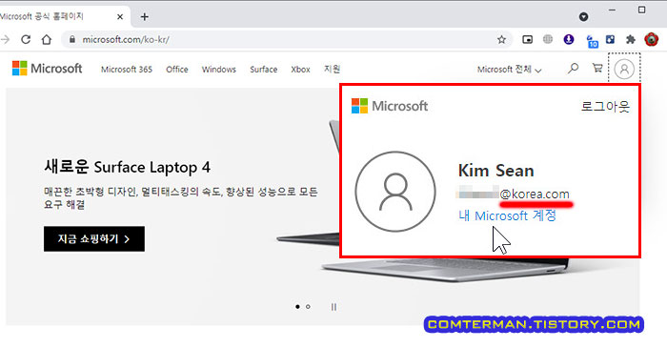Click the gray globe extension icon
This screenshot has height=348, width=667.
pyautogui.click(x=548, y=39)
